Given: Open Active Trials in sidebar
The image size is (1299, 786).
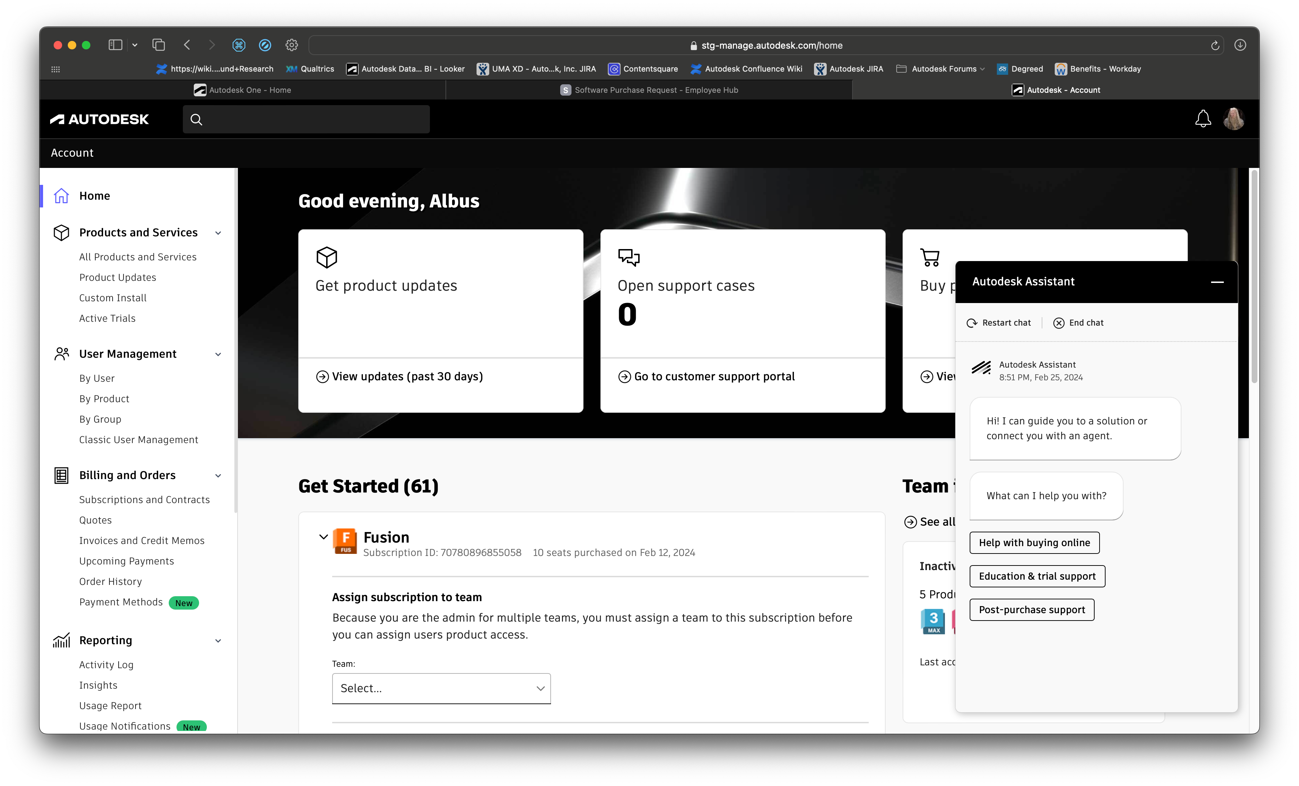Looking at the screenshot, I should [107, 318].
